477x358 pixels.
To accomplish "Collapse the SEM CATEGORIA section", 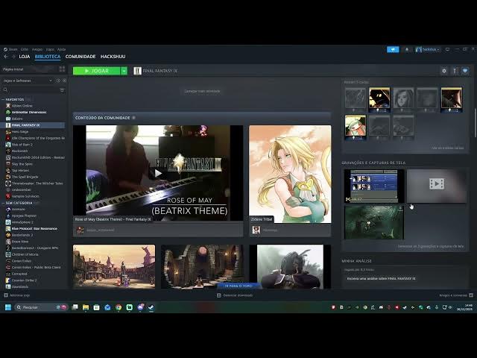I will coord(19,203).
